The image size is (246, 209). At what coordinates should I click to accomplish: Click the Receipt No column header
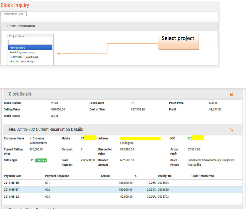coord(165,176)
